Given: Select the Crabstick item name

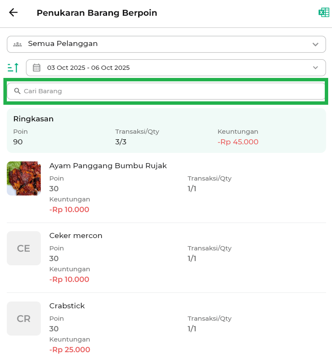Looking at the screenshot, I should coord(67,306).
